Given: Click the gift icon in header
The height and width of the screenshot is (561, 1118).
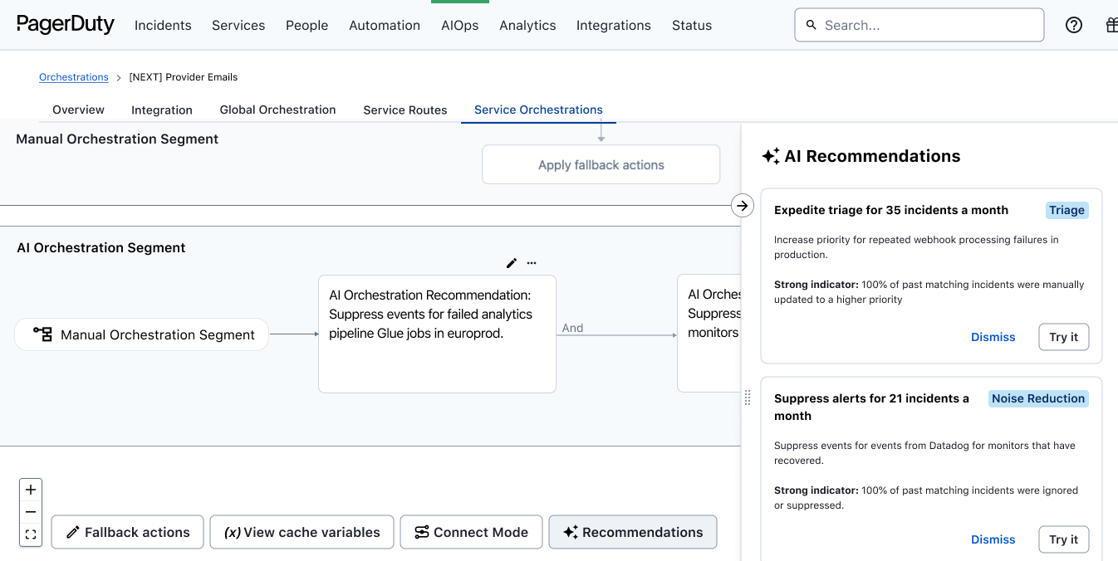Looking at the screenshot, I should coord(1111,25).
